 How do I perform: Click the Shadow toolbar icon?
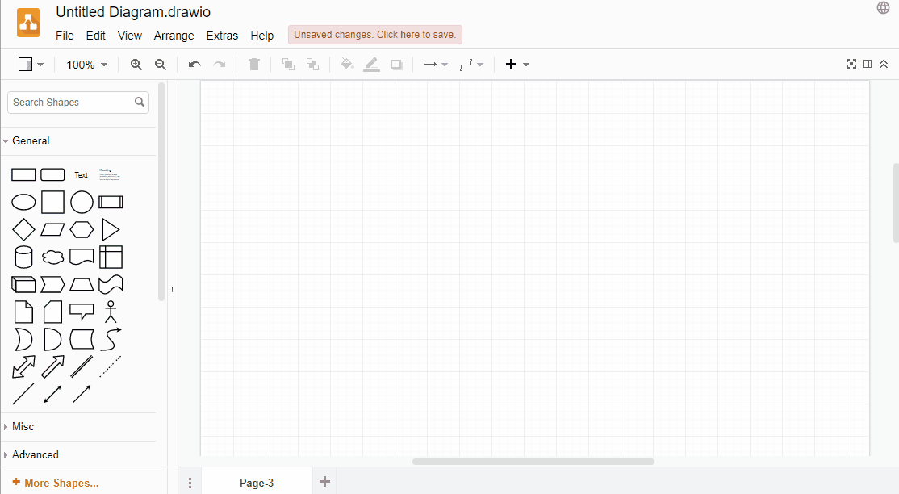395,64
